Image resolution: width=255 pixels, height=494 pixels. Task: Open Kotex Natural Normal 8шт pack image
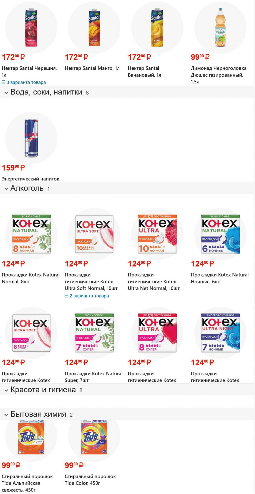click(31, 234)
